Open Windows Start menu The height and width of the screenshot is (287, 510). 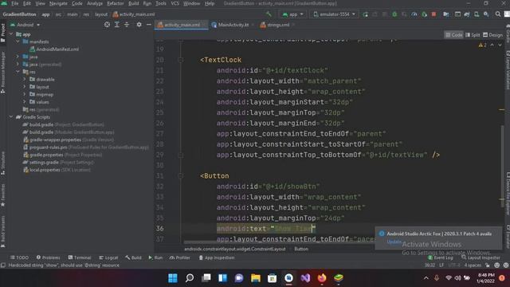coord(173,278)
